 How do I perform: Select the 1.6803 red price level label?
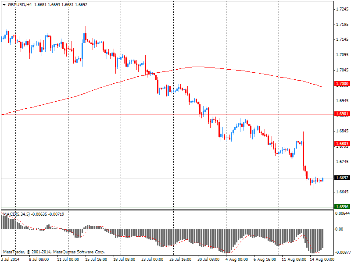click(342, 144)
